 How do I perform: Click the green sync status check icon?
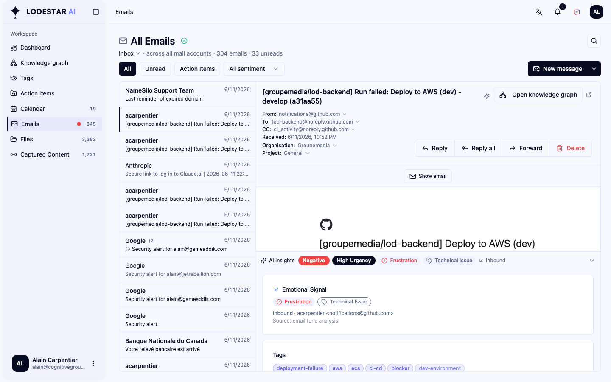pyautogui.click(x=184, y=41)
